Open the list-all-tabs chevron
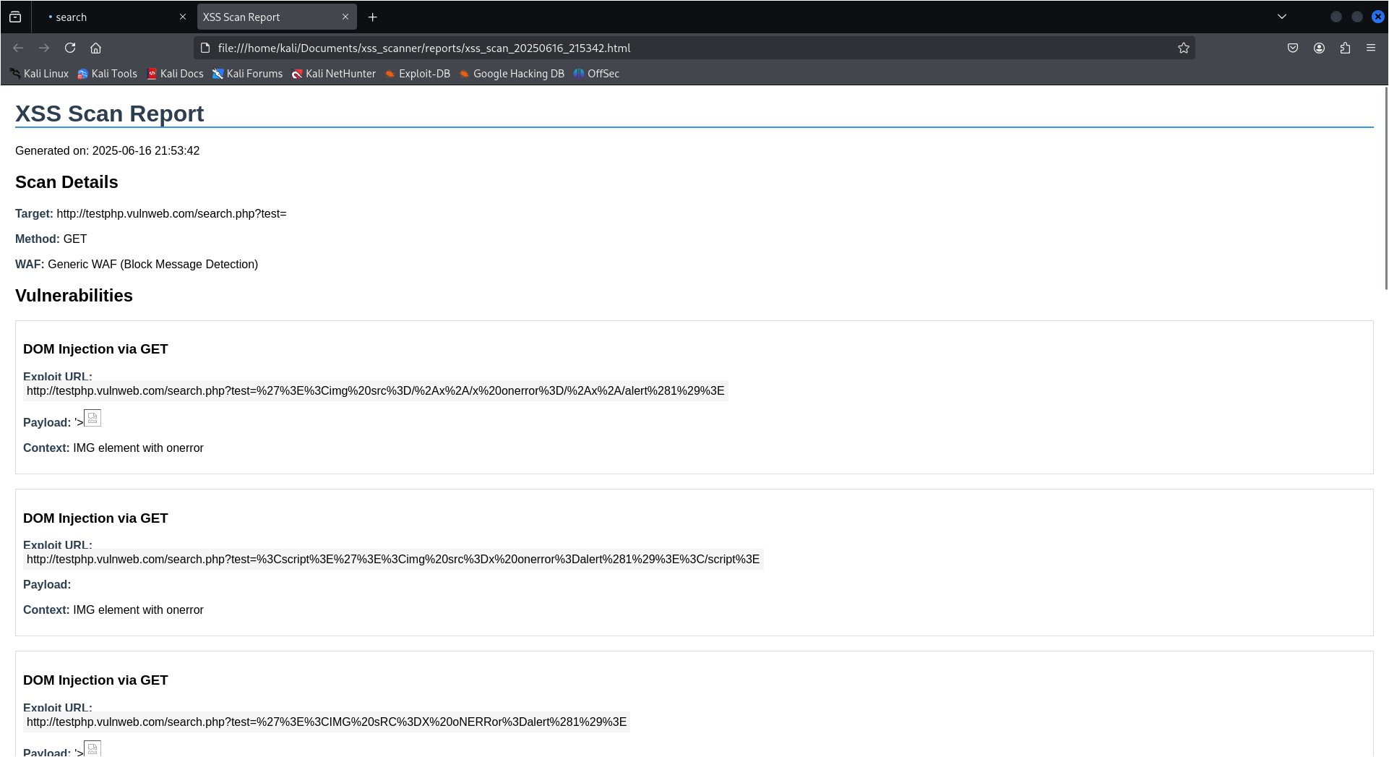 click(x=1281, y=16)
